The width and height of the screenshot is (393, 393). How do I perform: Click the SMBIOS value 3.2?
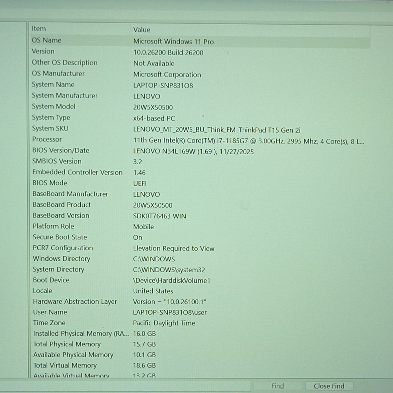tap(138, 162)
